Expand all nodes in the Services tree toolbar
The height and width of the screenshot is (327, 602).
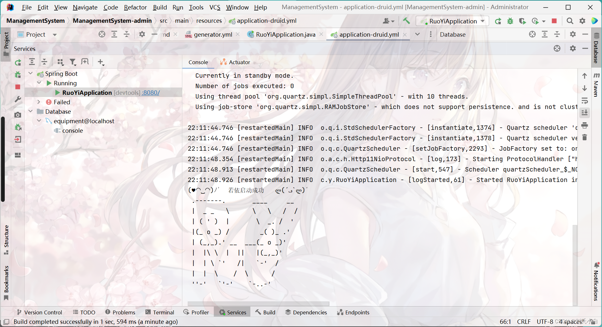tap(32, 62)
